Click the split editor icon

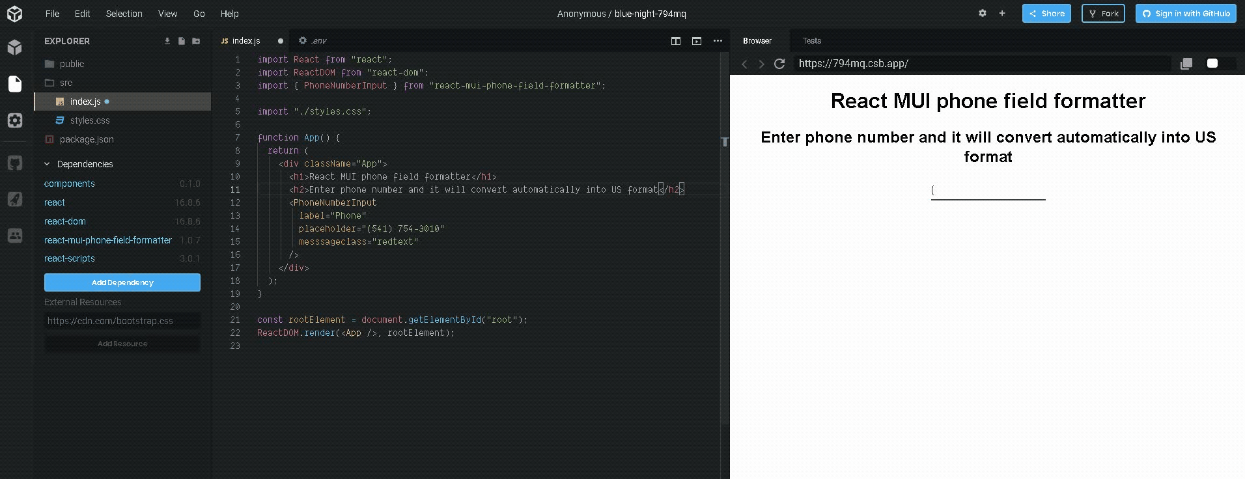click(676, 41)
